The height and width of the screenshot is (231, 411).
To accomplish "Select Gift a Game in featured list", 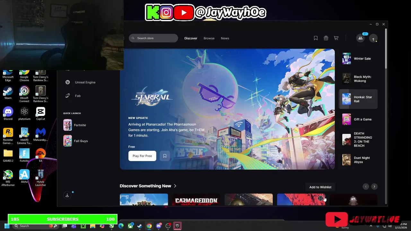I will [x=358, y=119].
